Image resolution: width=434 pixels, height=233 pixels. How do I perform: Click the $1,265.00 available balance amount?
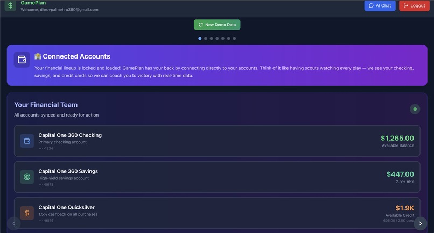(397, 138)
